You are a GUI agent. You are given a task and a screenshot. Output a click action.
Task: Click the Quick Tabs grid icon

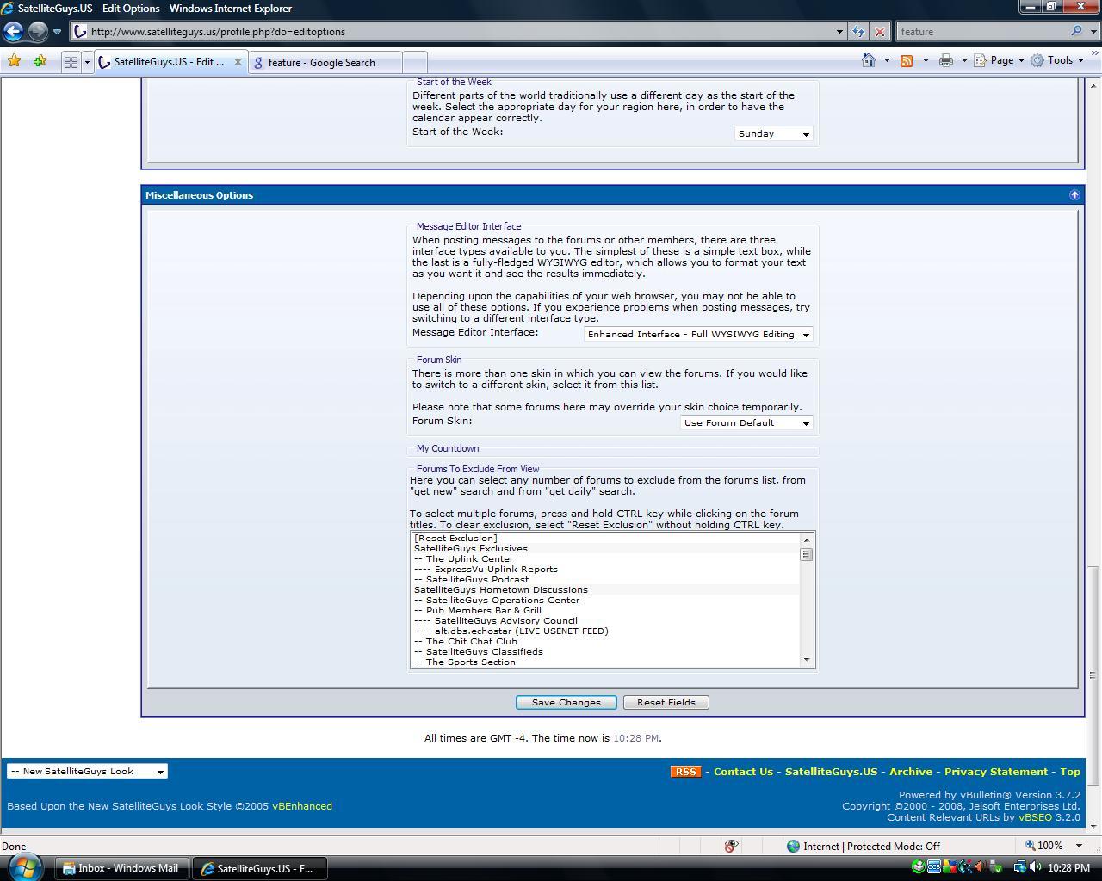point(71,62)
